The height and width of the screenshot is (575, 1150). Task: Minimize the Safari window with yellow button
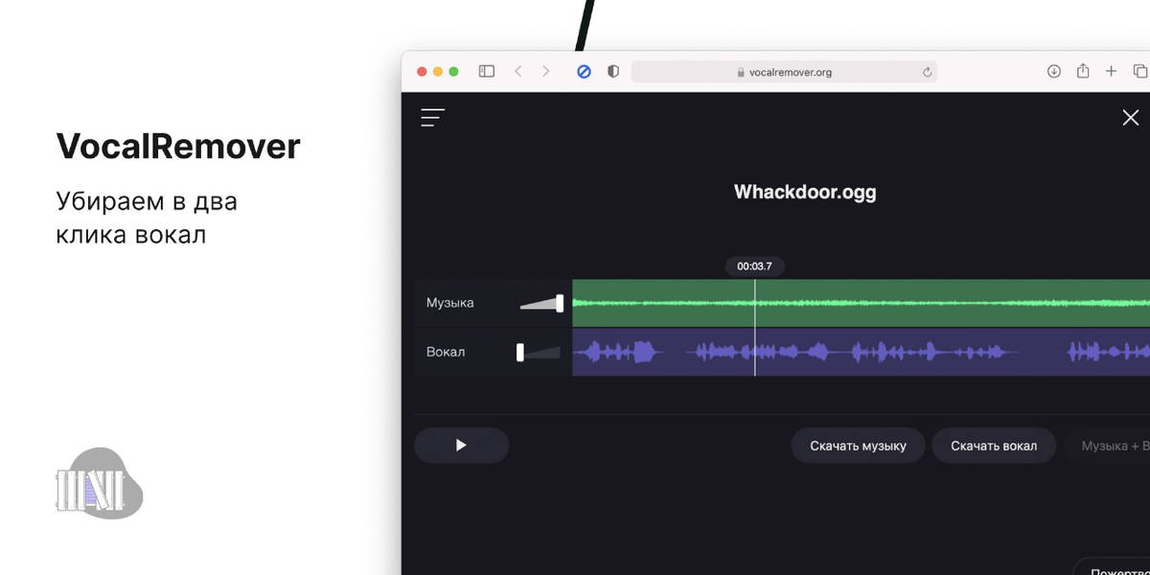[438, 71]
